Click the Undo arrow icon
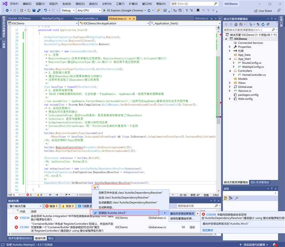Screen dimensions: 285x247 45,11
